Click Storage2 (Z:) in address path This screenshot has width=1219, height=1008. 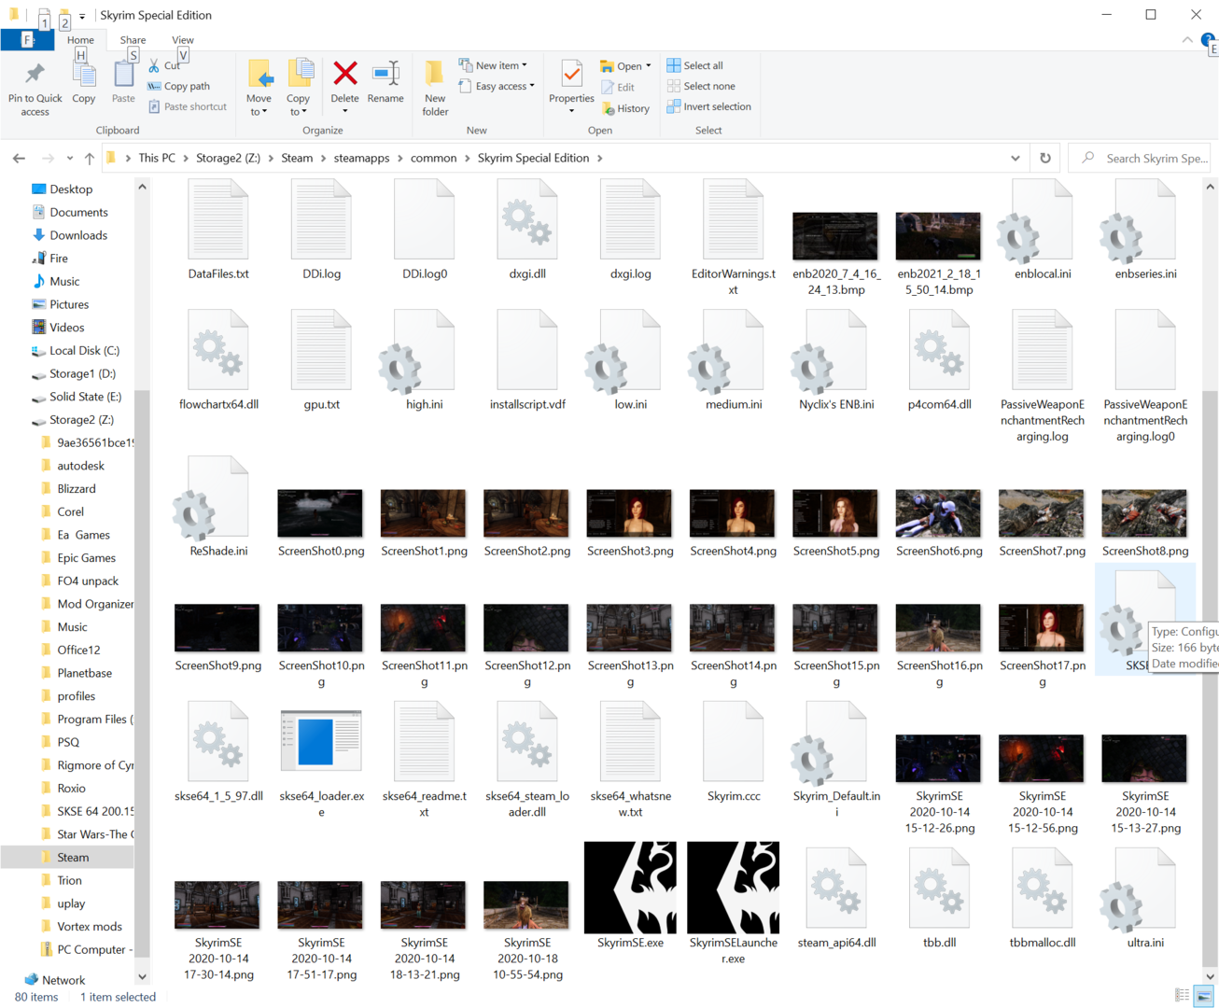click(x=228, y=159)
